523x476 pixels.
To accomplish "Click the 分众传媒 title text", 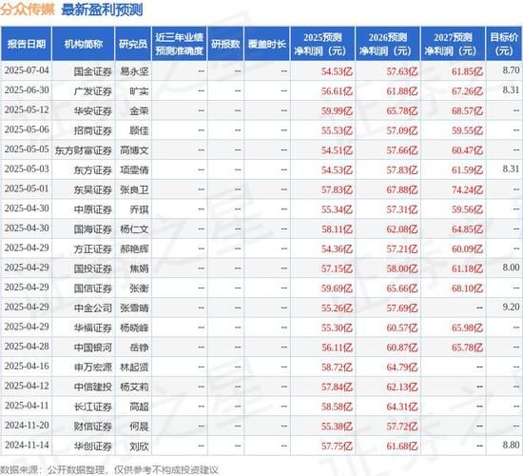I will pos(27,10).
